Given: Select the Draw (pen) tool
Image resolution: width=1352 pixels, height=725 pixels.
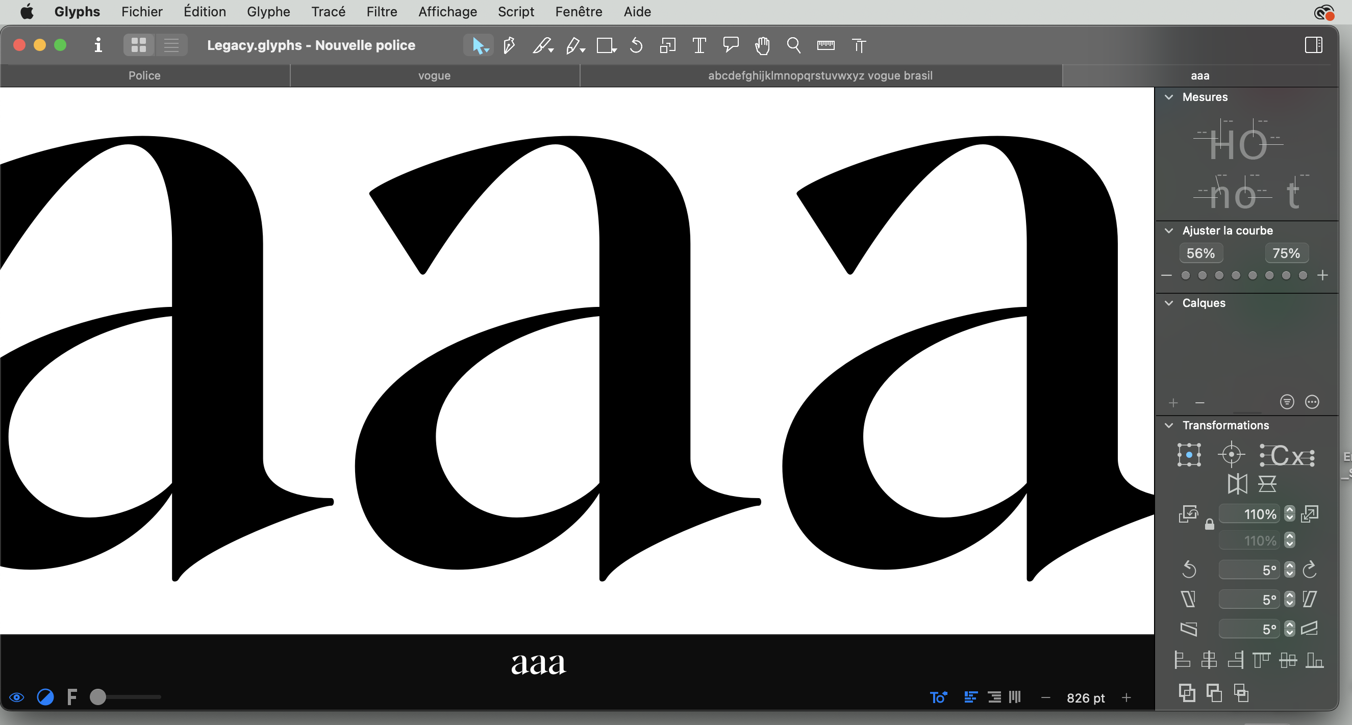Looking at the screenshot, I should coord(509,46).
